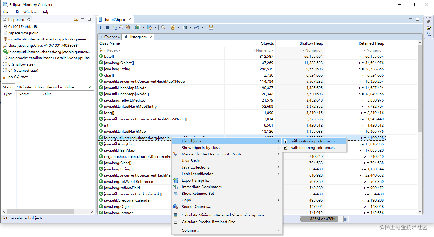Choose 'with incoming references'
434x237 pixels.
coord(314,148)
